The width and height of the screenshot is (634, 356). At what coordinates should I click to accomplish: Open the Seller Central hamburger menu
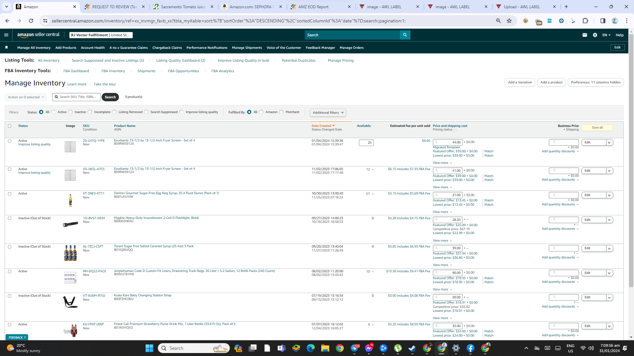tap(6, 35)
